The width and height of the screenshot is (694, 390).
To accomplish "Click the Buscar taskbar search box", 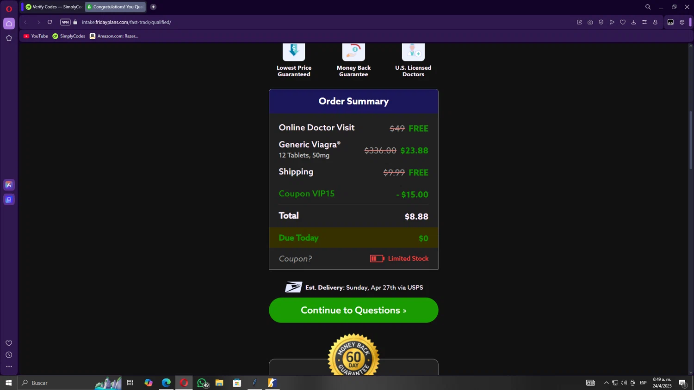I will 69,383.
